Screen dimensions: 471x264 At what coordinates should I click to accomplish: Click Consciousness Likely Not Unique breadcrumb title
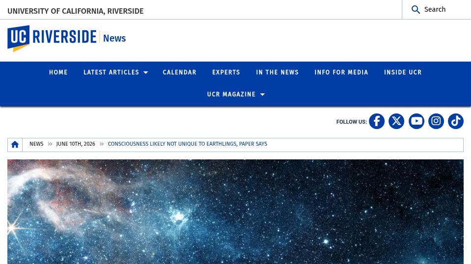(x=187, y=144)
